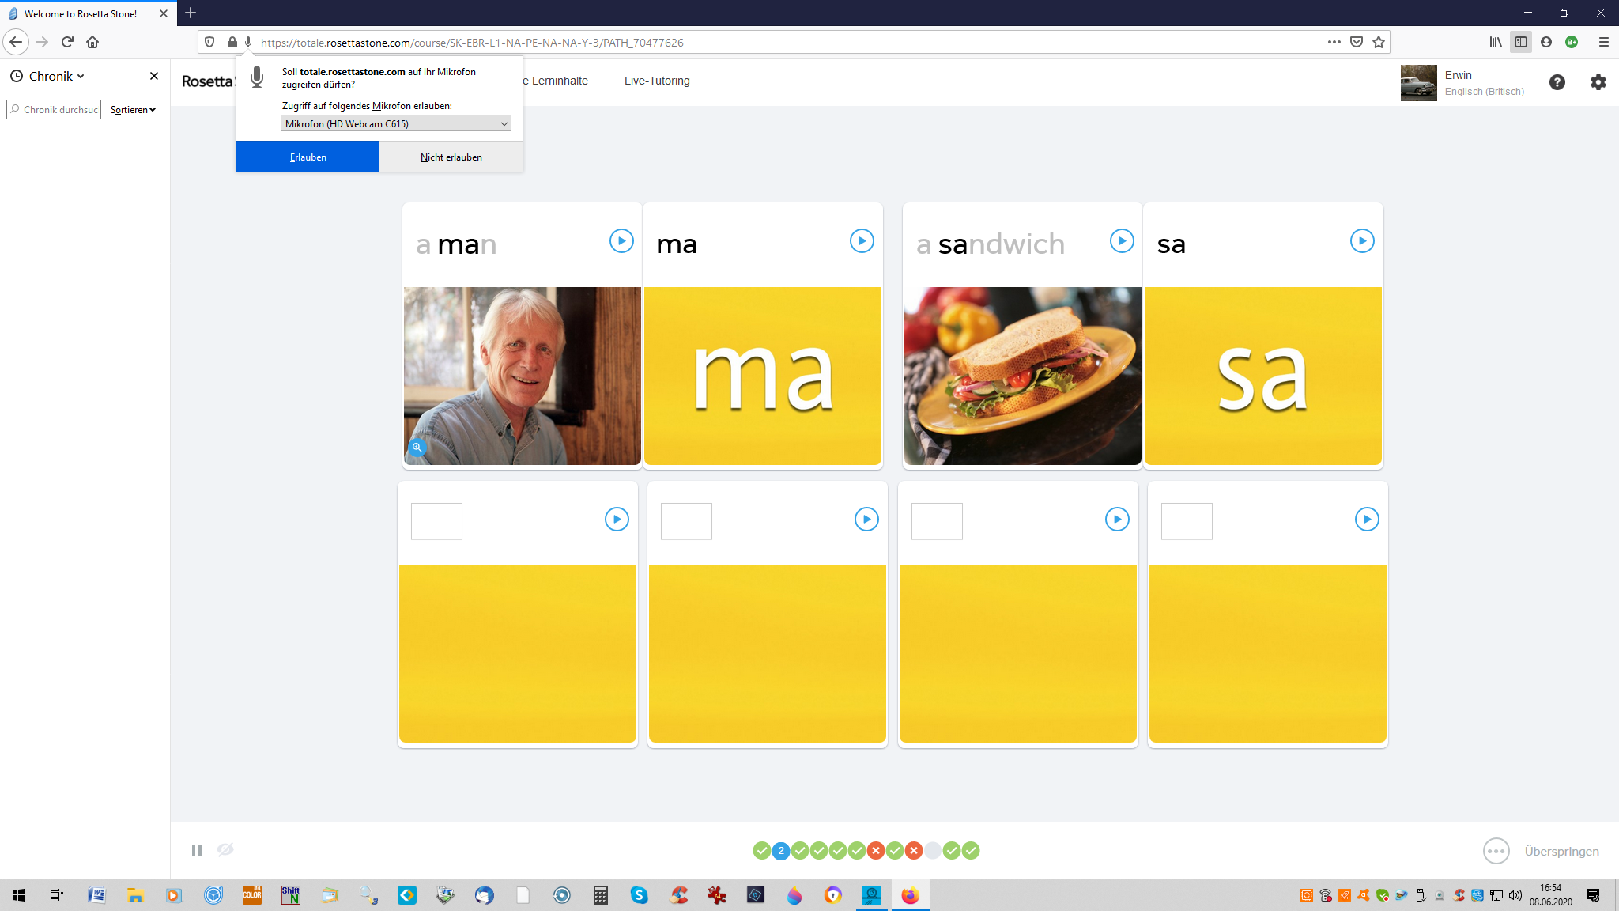Click the Nicht erlauben button

coord(451,157)
